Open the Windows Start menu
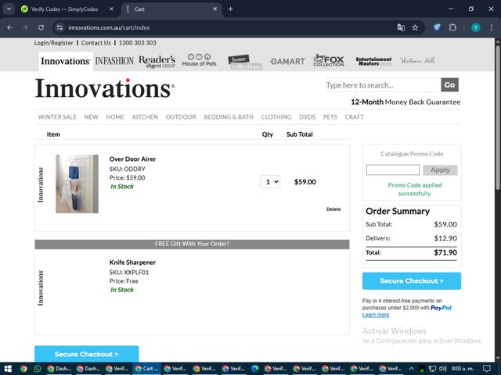The width and height of the screenshot is (501, 375). click(x=7, y=369)
